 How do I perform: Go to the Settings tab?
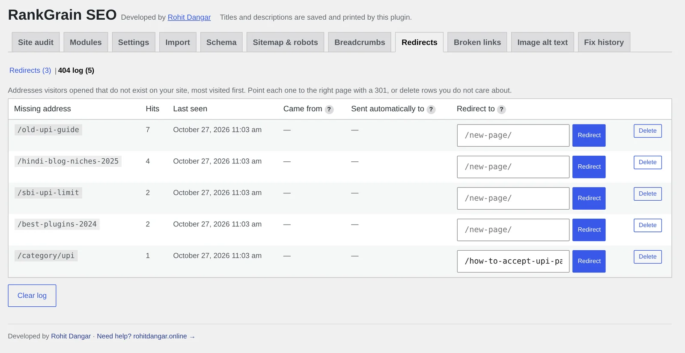tap(134, 42)
